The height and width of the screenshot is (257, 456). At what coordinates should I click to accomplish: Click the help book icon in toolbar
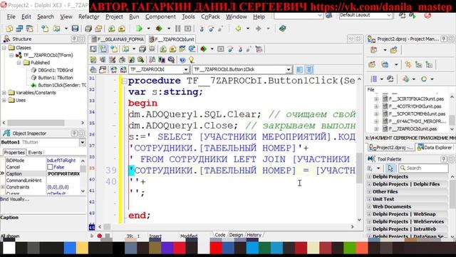point(282,29)
